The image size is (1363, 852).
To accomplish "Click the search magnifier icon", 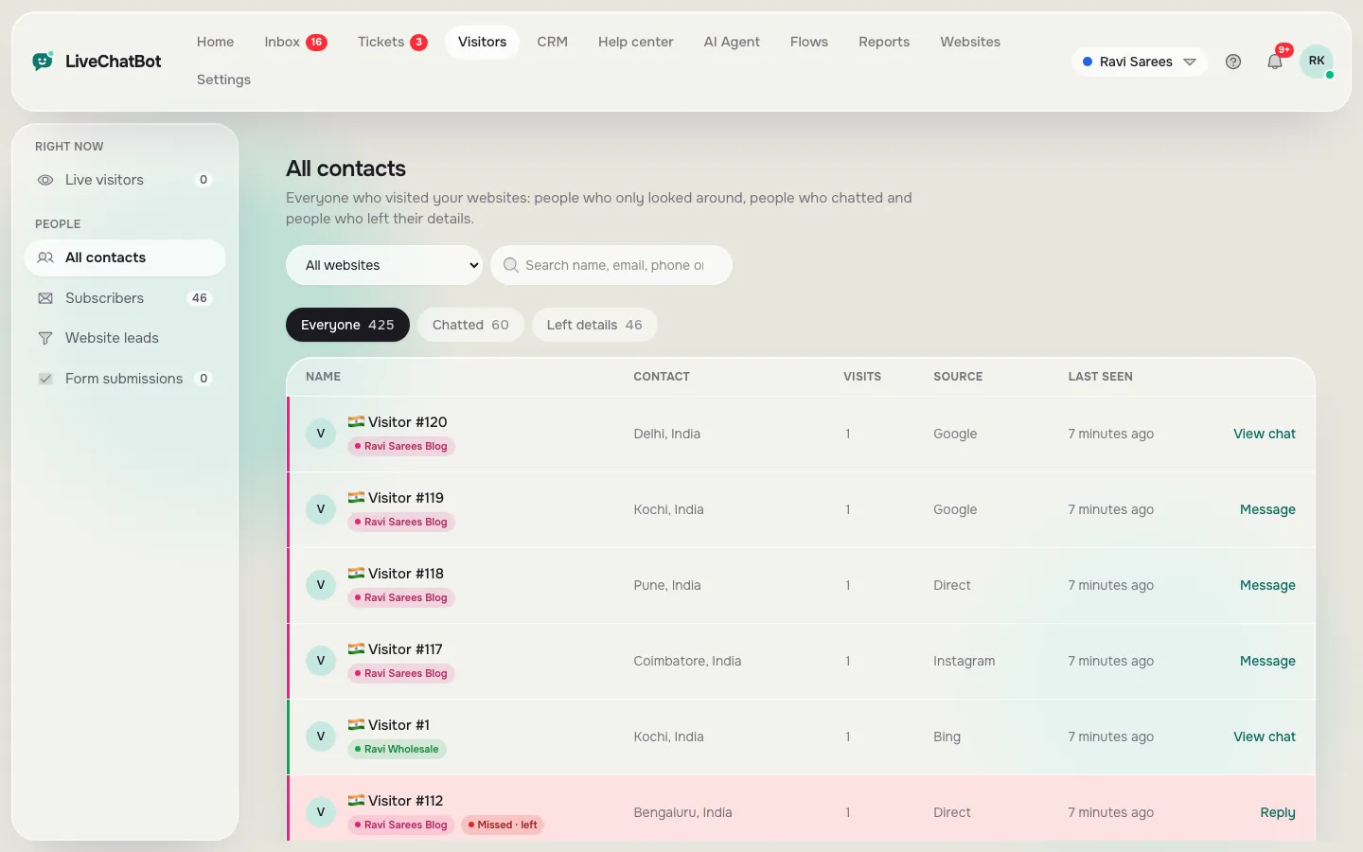I will point(511,265).
